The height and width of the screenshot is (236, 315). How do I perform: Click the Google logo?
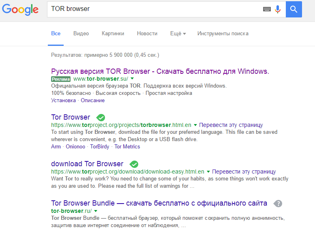[20, 9]
